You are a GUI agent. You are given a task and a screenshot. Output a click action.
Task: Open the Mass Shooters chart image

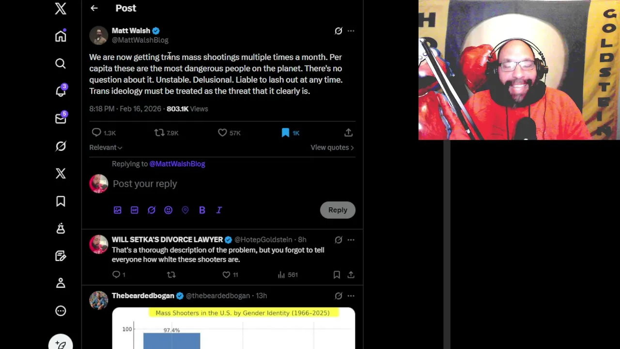[x=233, y=328]
